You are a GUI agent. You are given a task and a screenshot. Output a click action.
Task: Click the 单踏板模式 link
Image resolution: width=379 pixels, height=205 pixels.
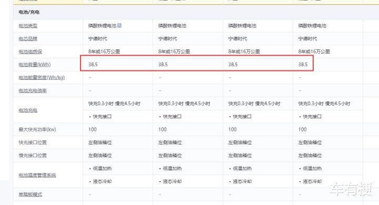pyautogui.click(x=30, y=194)
